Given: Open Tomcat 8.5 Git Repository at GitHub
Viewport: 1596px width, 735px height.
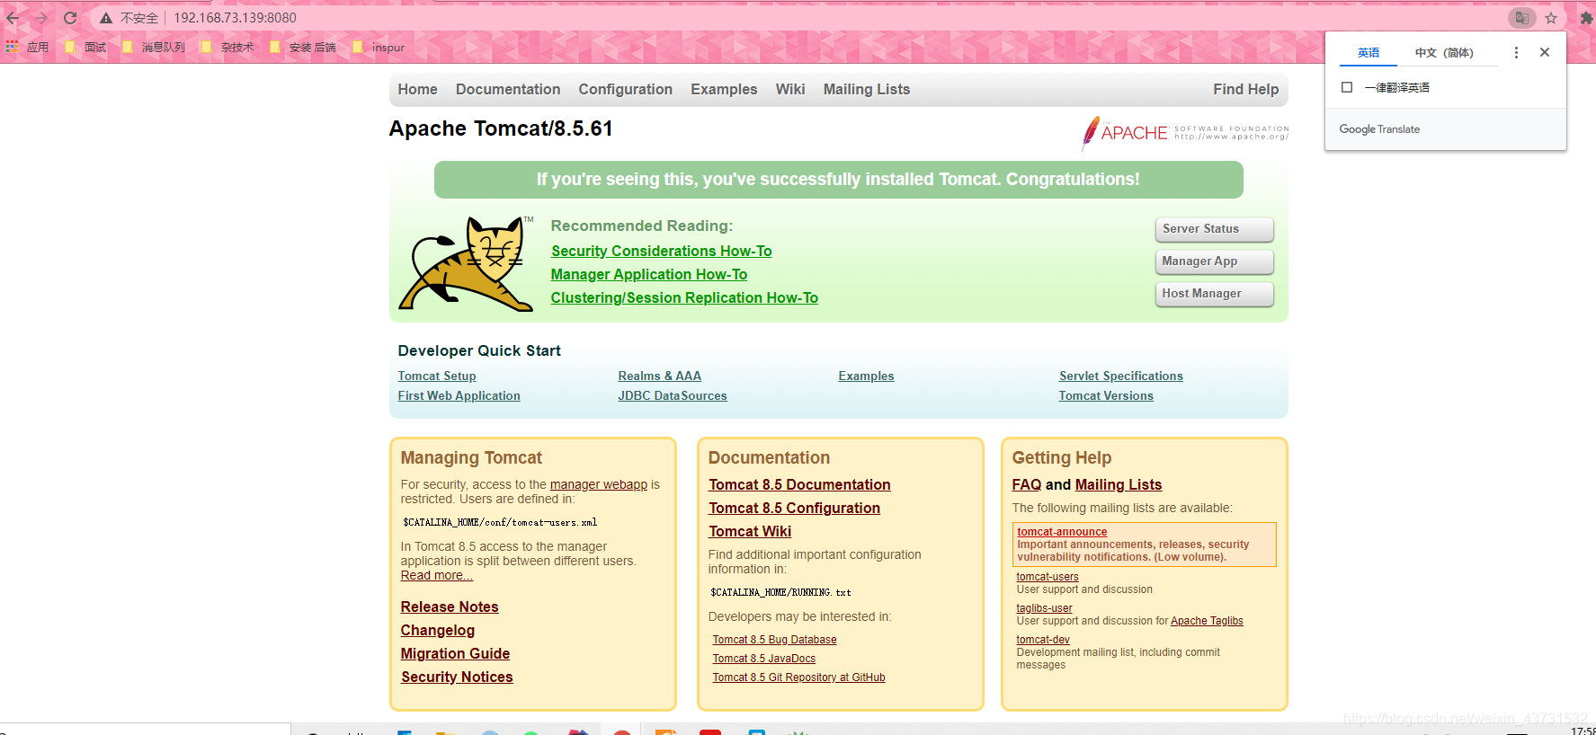Looking at the screenshot, I should 799,677.
